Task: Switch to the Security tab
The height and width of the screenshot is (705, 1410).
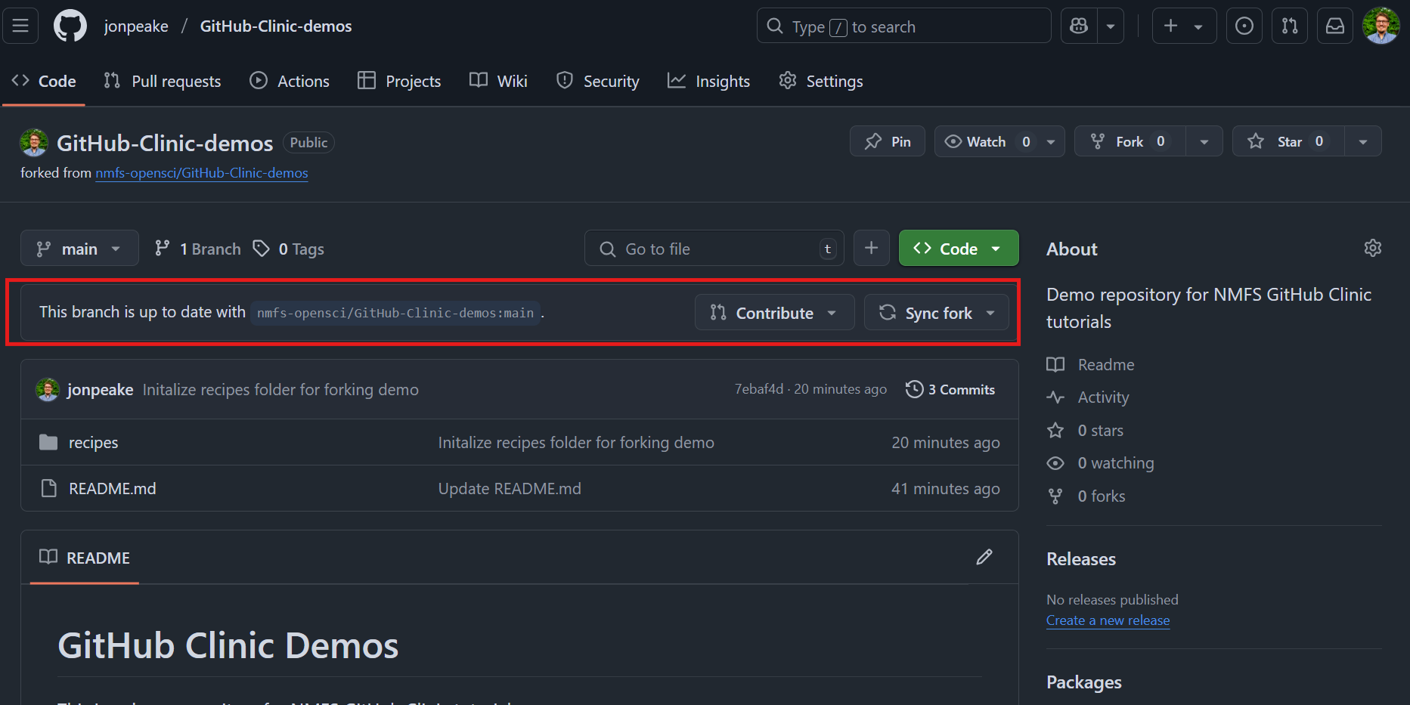Action: coord(597,81)
